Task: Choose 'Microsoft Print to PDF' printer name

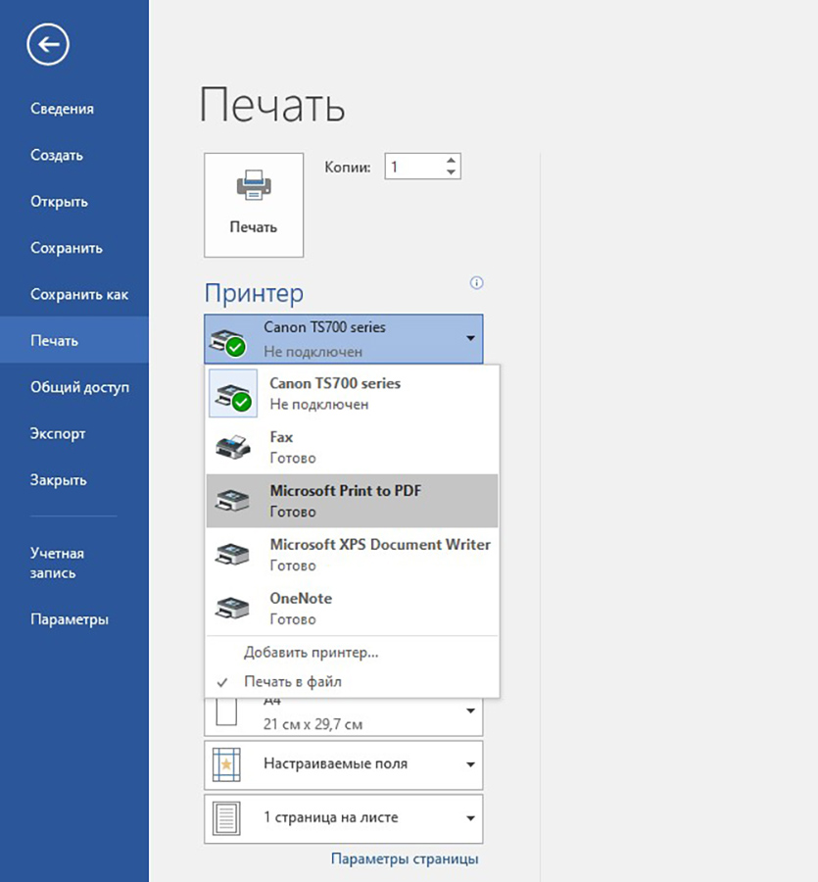Action: (x=345, y=491)
